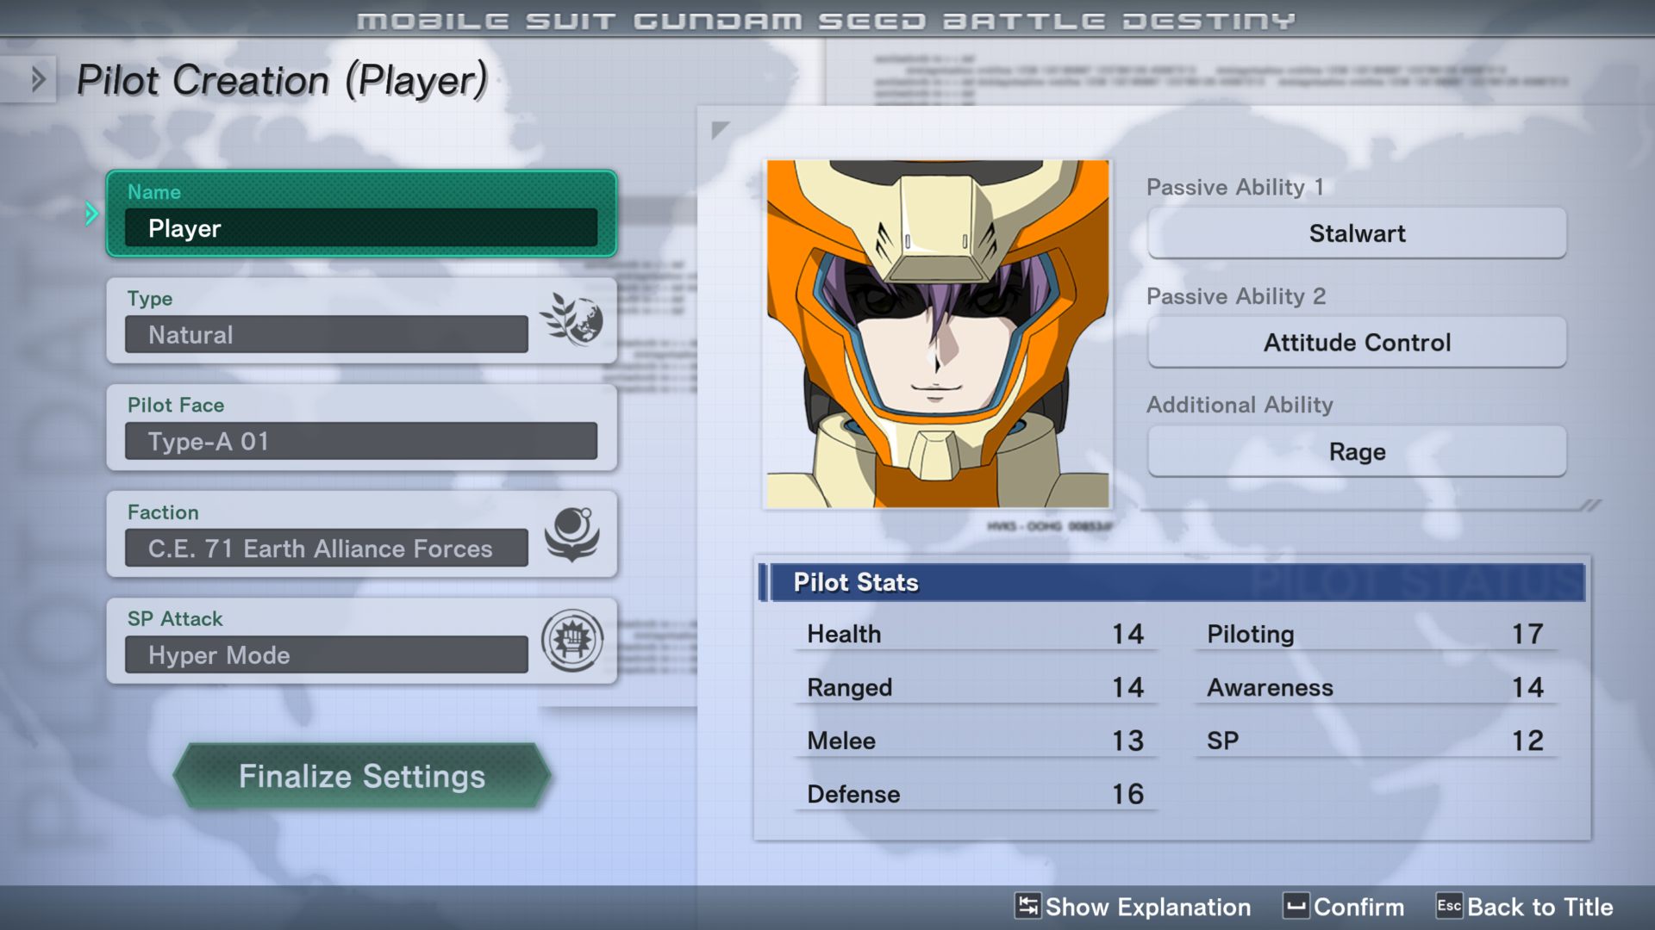The height and width of the screenshot is (930, 1655).
Task: Click the Finalize Settings button
Action: (x=362, y=776)
